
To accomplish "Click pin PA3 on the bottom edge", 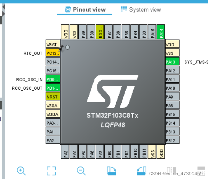I will pos(65,151).
